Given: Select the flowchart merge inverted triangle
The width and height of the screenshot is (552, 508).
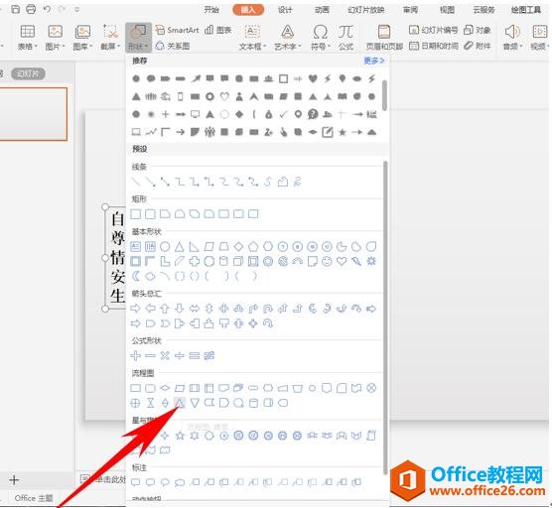Looking at the screenshot, I should coord(195,403).
